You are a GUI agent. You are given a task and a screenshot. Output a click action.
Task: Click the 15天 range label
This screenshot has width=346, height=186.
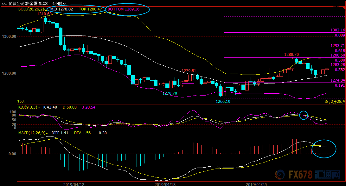[21, 101]
